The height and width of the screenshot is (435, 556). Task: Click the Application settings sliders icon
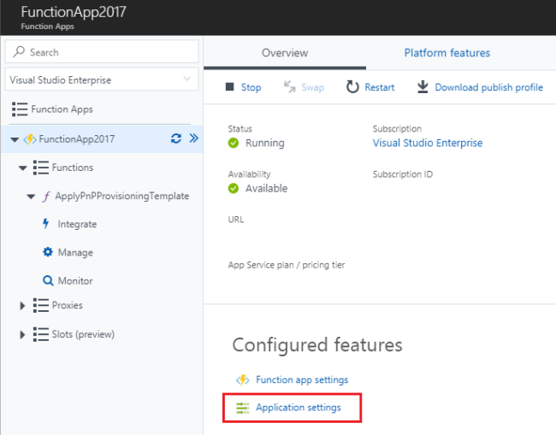(x=243, y=408)
